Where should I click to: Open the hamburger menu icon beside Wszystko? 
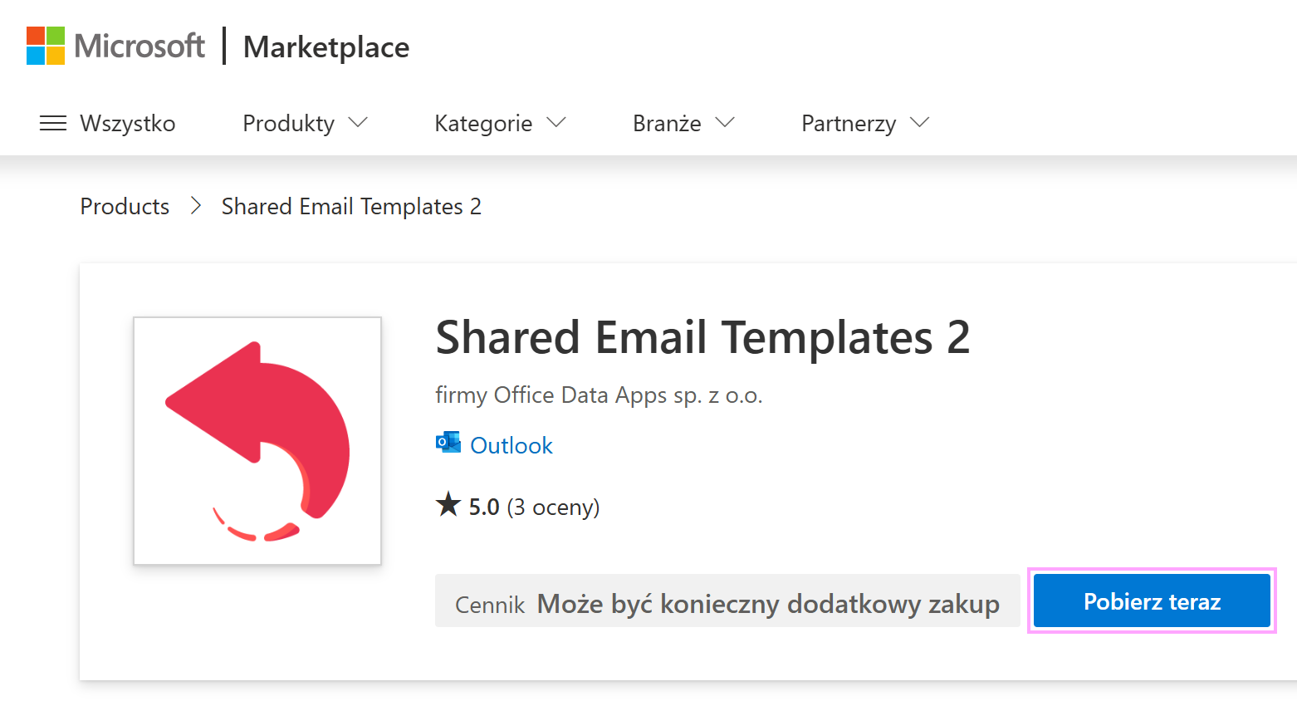click(x=53, y=124)
